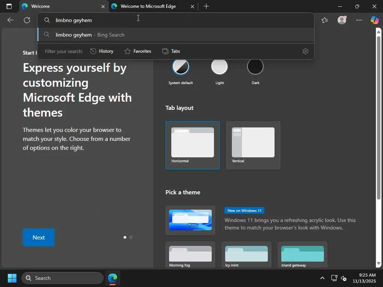Select the Light appearance
The image size is (383, 287).
pos(219,67)
